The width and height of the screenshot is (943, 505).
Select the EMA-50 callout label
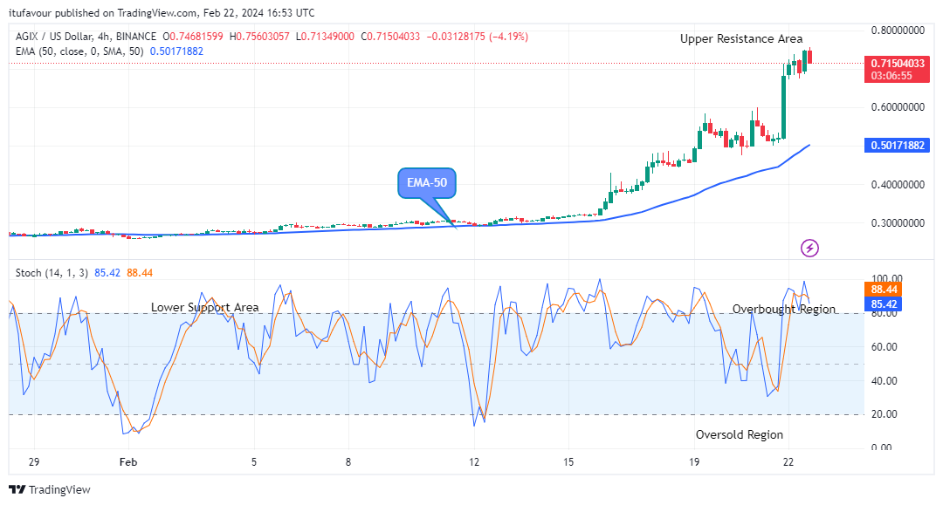click(x=426, y=183)
